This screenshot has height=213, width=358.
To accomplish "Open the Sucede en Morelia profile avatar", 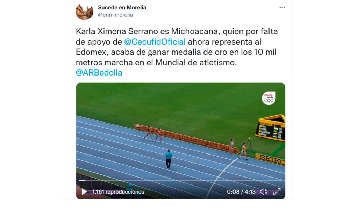I will pyautogui.click(x=85, y=12).
